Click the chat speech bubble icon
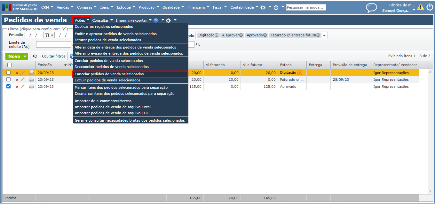 pos(371,8)
